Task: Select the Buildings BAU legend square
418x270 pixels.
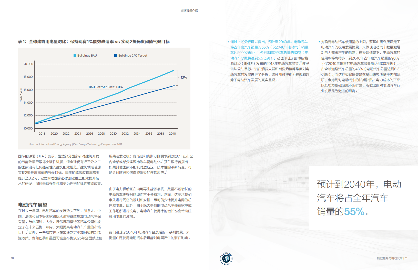Action: point(74,55)
